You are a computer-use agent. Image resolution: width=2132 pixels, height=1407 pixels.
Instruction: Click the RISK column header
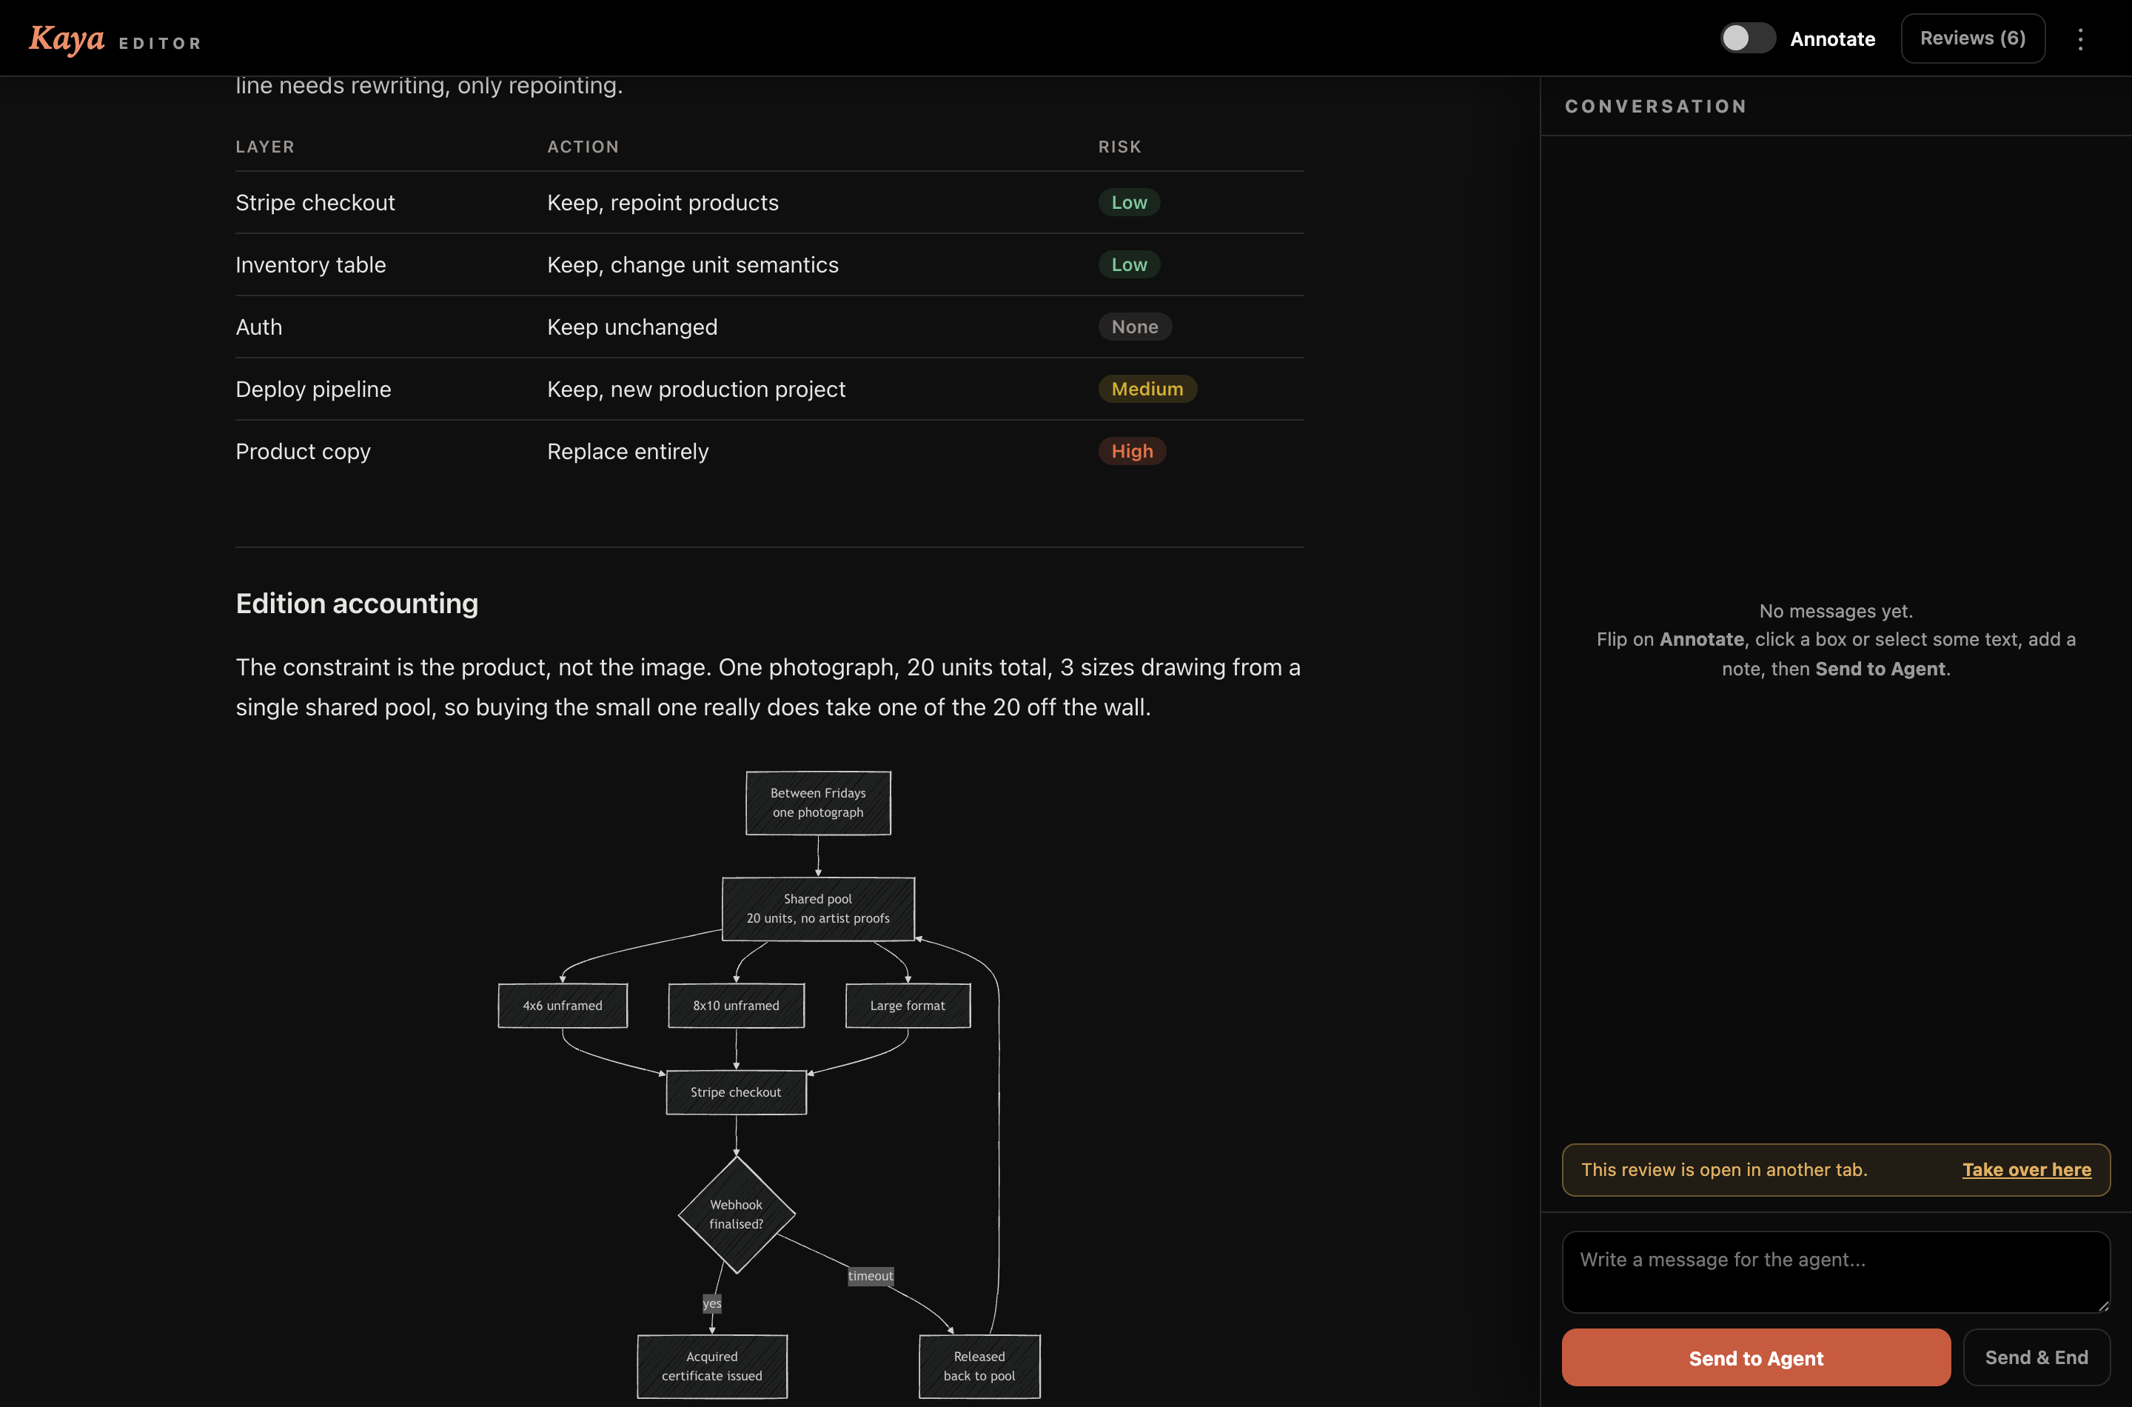[1119, 147]
